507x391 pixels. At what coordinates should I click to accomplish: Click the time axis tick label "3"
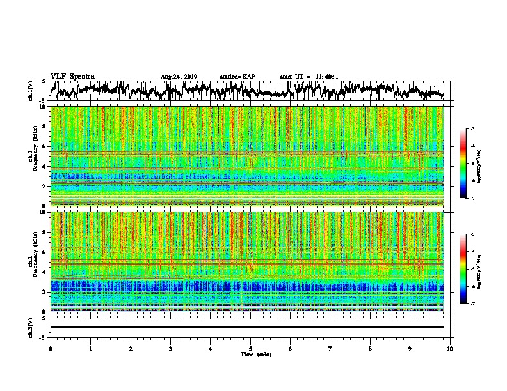tap(170, 349)
